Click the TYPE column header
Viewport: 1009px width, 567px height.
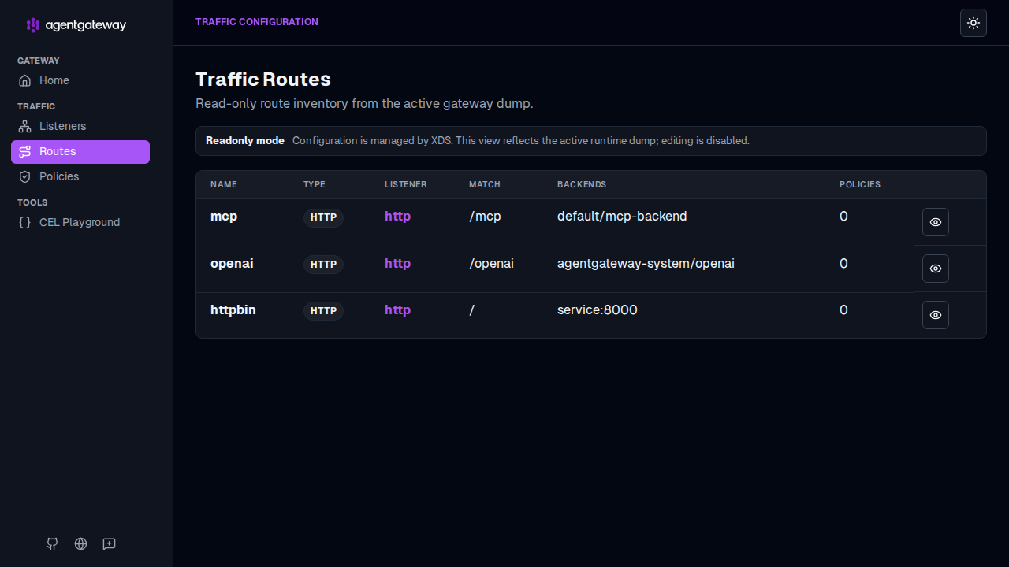click(315, 184)
